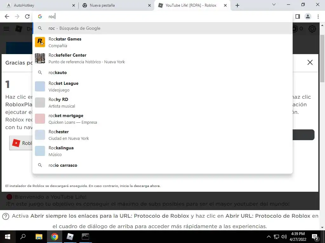325x243 pixels.
Task: Pick the Rocket League suggestion
Action: pos(162,86)
